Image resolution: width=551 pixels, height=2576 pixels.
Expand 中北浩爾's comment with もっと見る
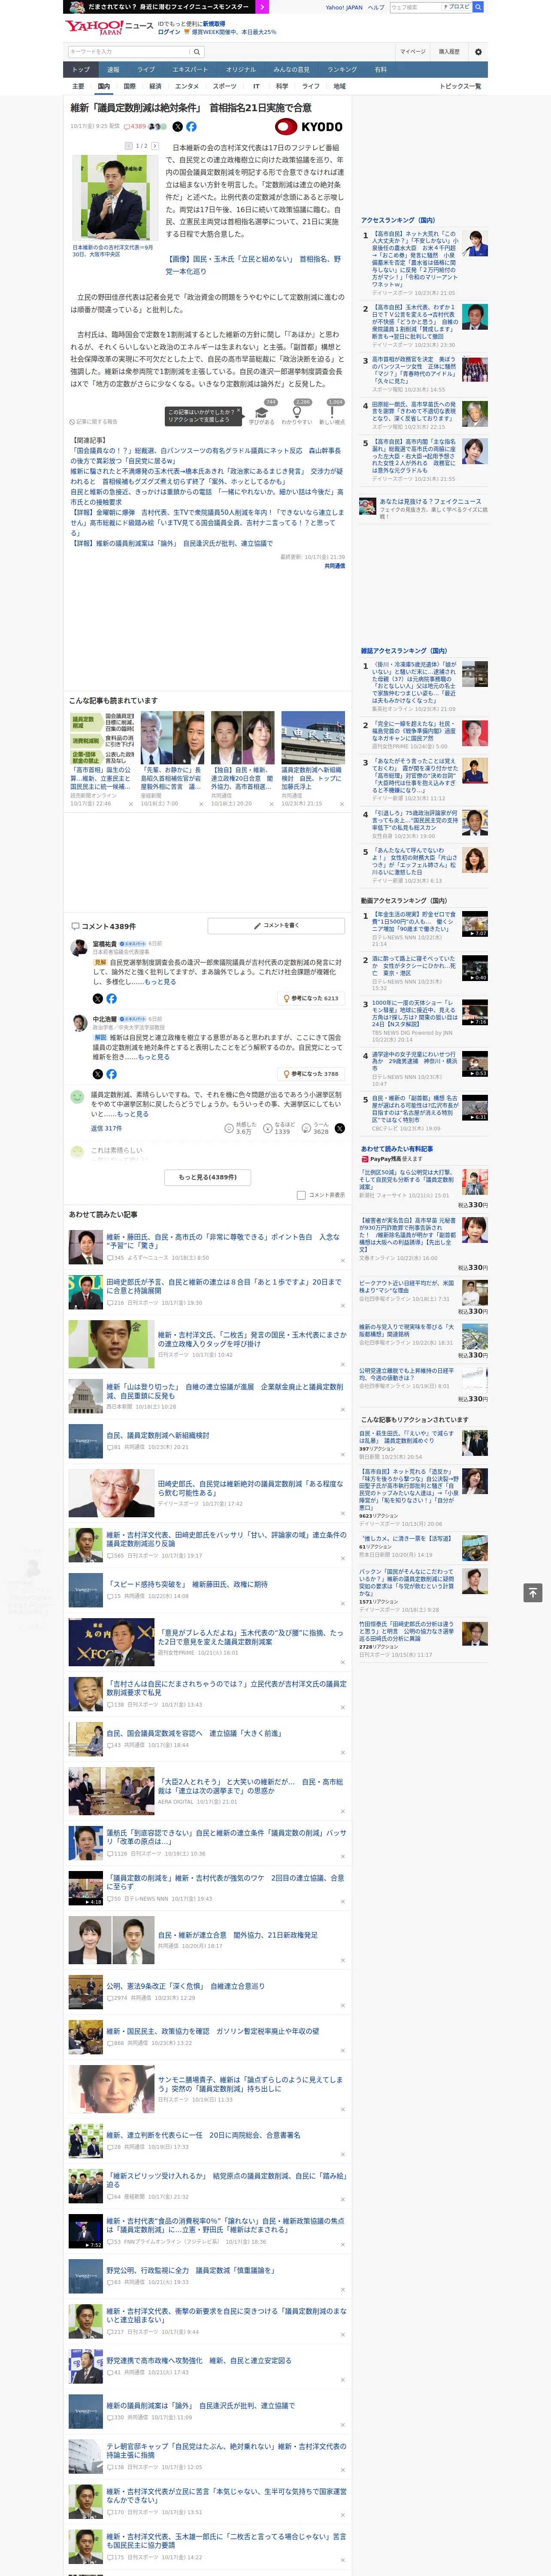coord(153,1057)
